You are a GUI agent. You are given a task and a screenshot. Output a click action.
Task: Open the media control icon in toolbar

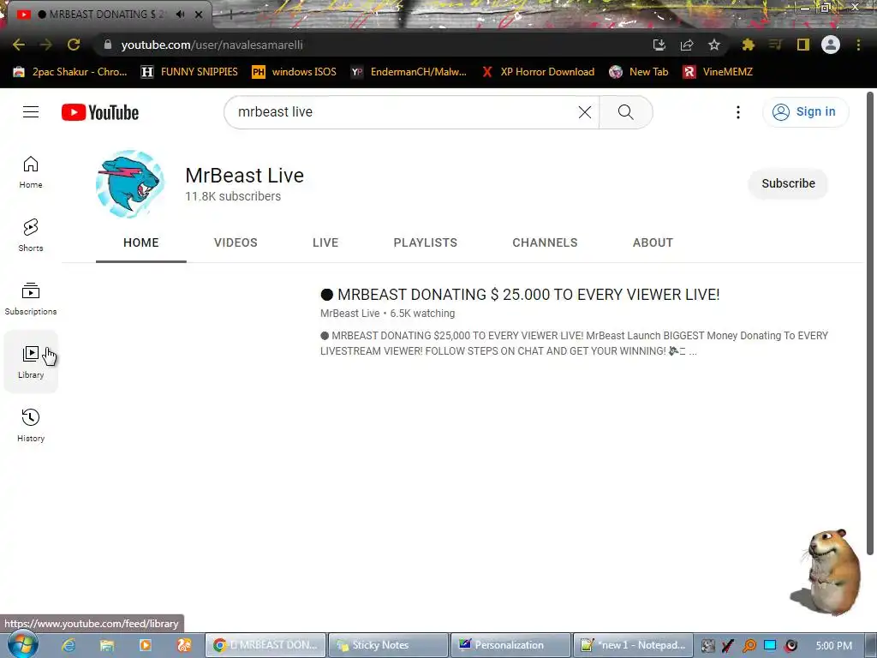775,45
